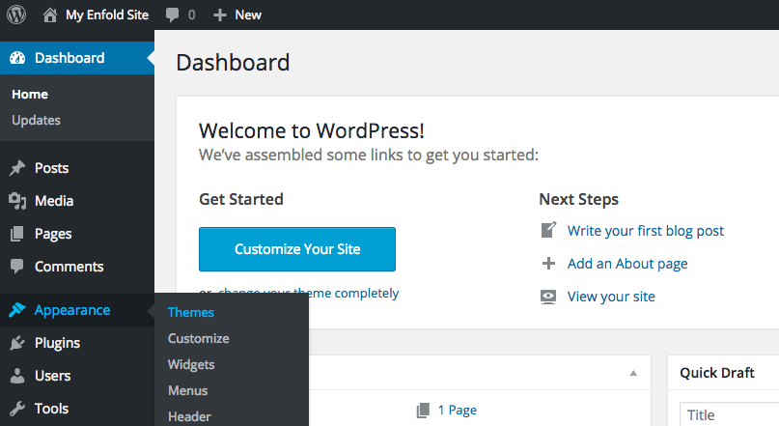Screen dimensions: 779x426
Task: Click the pencil icon beside Write your first blog post
Action: click(548, 230)
